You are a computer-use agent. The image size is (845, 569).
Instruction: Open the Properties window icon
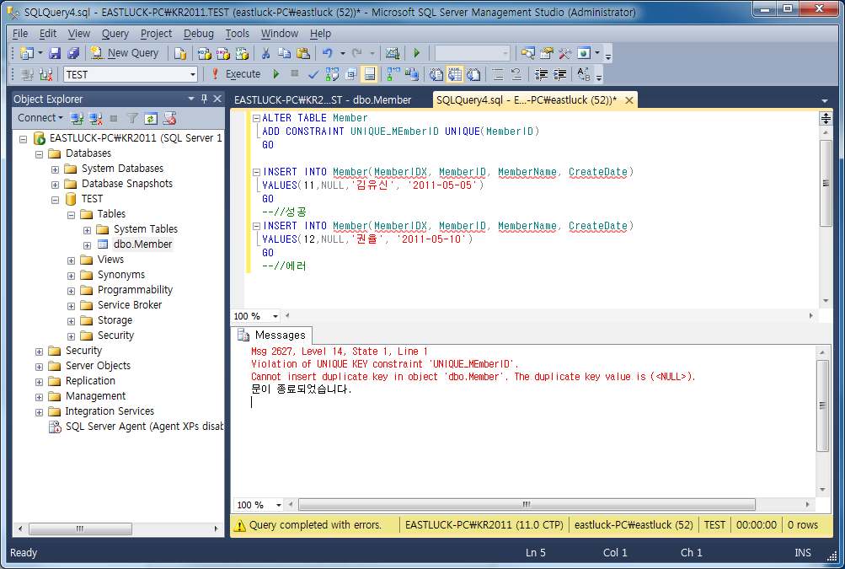point(547,53)
